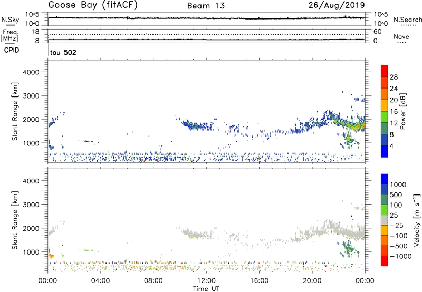Select the 100–500 dark green Velocity swatch

point(385,200)
